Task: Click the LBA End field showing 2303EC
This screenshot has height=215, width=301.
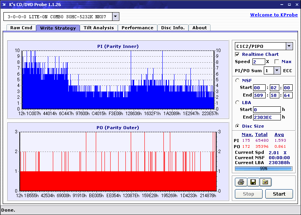Action: click(267, 117)
